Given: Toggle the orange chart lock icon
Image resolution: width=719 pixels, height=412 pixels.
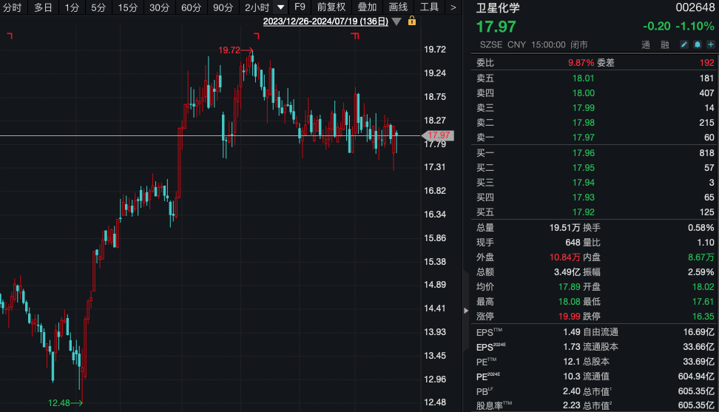Looking at the screenshot, I should [412, 21].
